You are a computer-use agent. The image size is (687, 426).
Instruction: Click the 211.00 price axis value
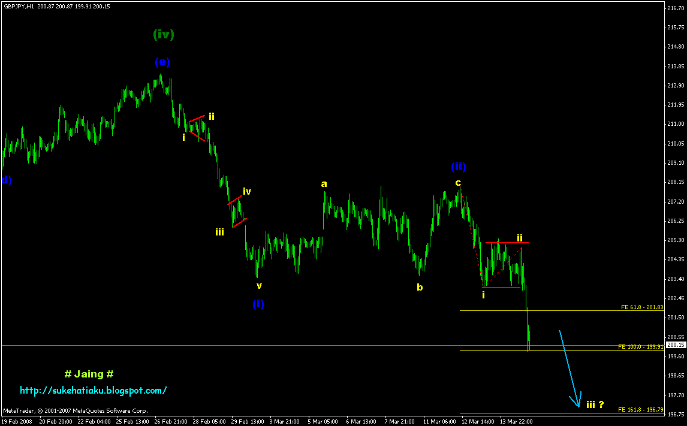pos(675,124)
